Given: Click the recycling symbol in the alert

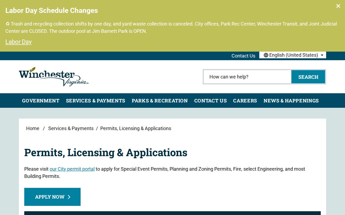Looking at the screenshot, I should [8, 24].
